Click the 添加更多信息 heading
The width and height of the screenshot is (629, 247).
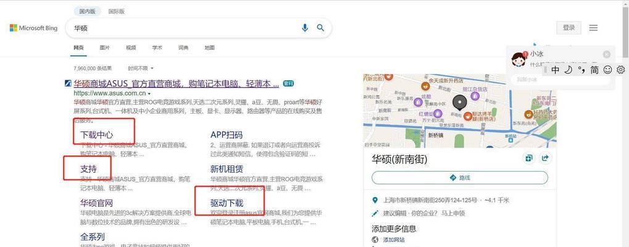(394, 228)
